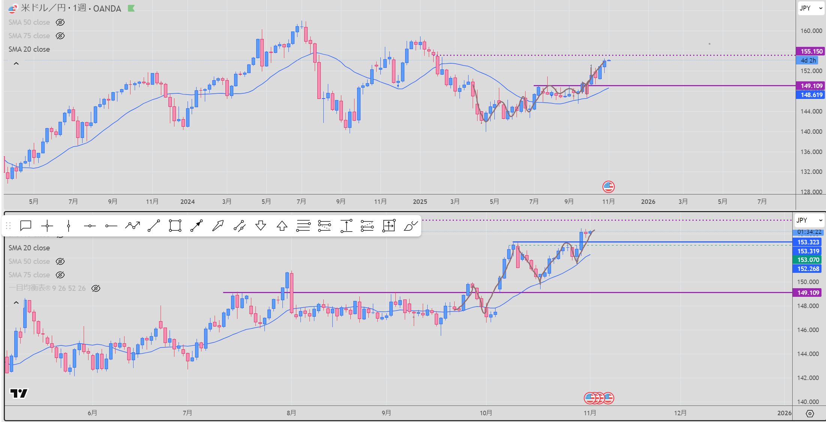Select the cross line tool
Viewport: 826px width, 422px height.
point(47,226)
